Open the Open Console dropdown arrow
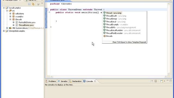 click(x=164, y=81)
